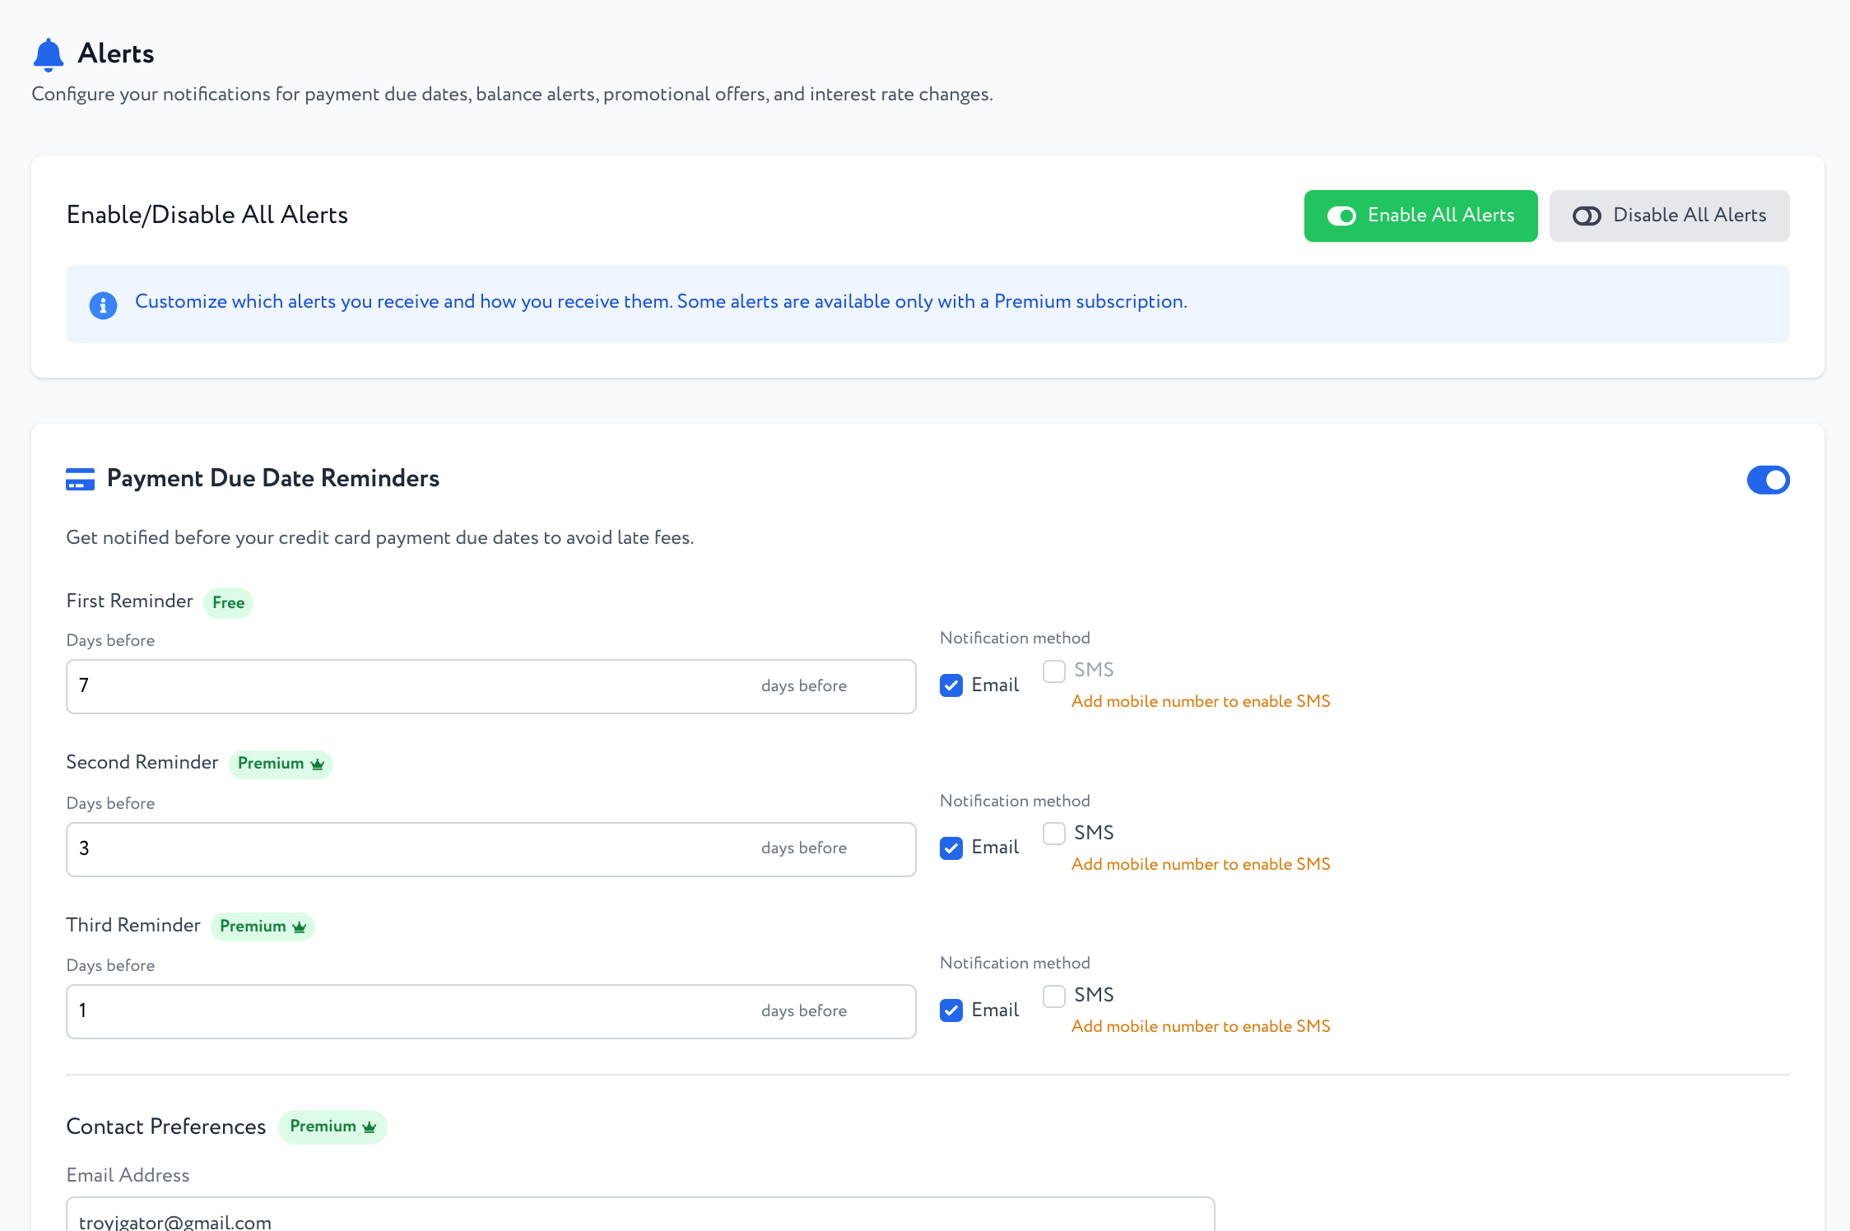The height and width of the screenshot is (1231, 1850).
Task: Uncheck Email for First Reminder
Action: (951, 685)
